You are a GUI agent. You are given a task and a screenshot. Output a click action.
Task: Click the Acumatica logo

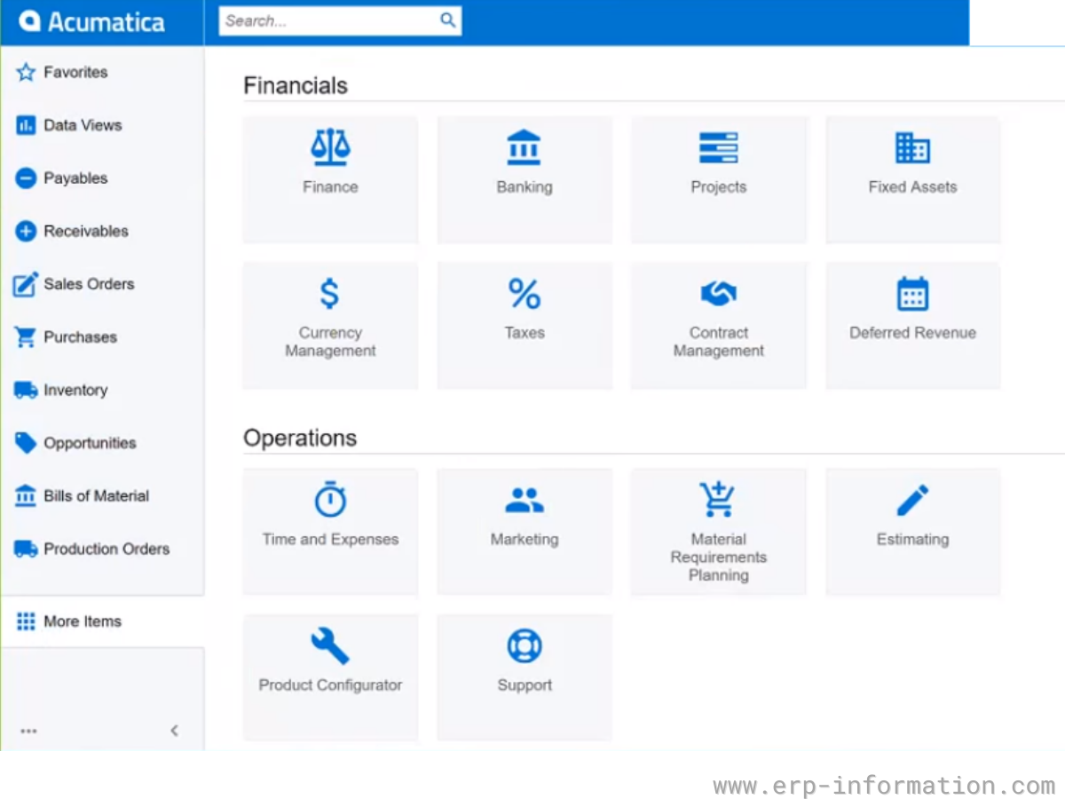(92, 22)
